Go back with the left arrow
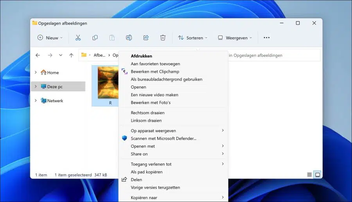Screen dimensions: 352x202 38,55
